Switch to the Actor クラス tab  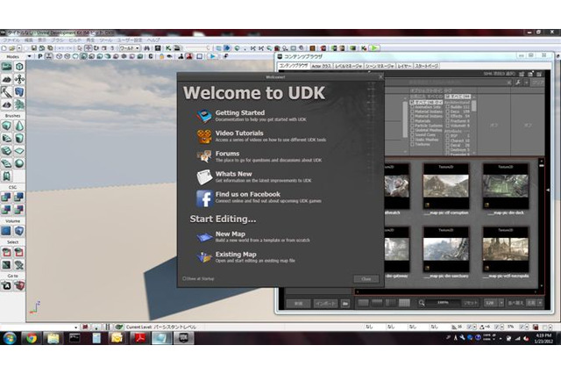pos(321,66)
